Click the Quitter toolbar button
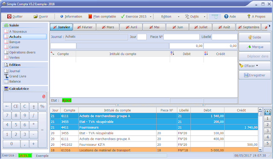 tap(15, 17)
